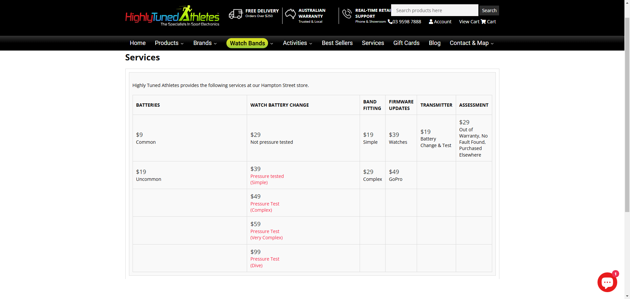Open the chat widget bubble
630x299 pixels.
(x=607, y=282)
